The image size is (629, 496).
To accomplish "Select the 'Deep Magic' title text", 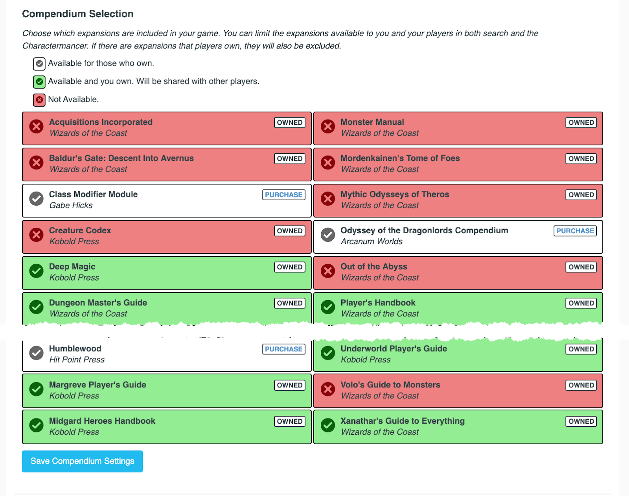I will 72,267.
